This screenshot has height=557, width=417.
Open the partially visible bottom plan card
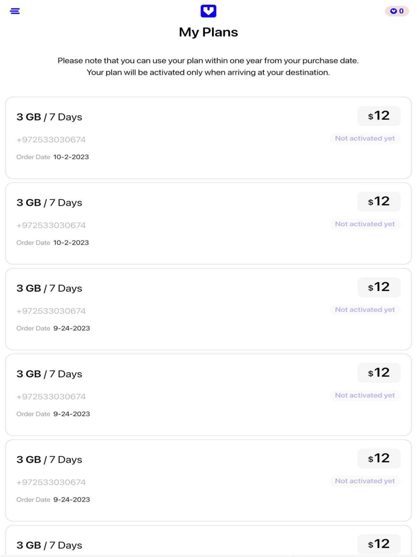208,541
